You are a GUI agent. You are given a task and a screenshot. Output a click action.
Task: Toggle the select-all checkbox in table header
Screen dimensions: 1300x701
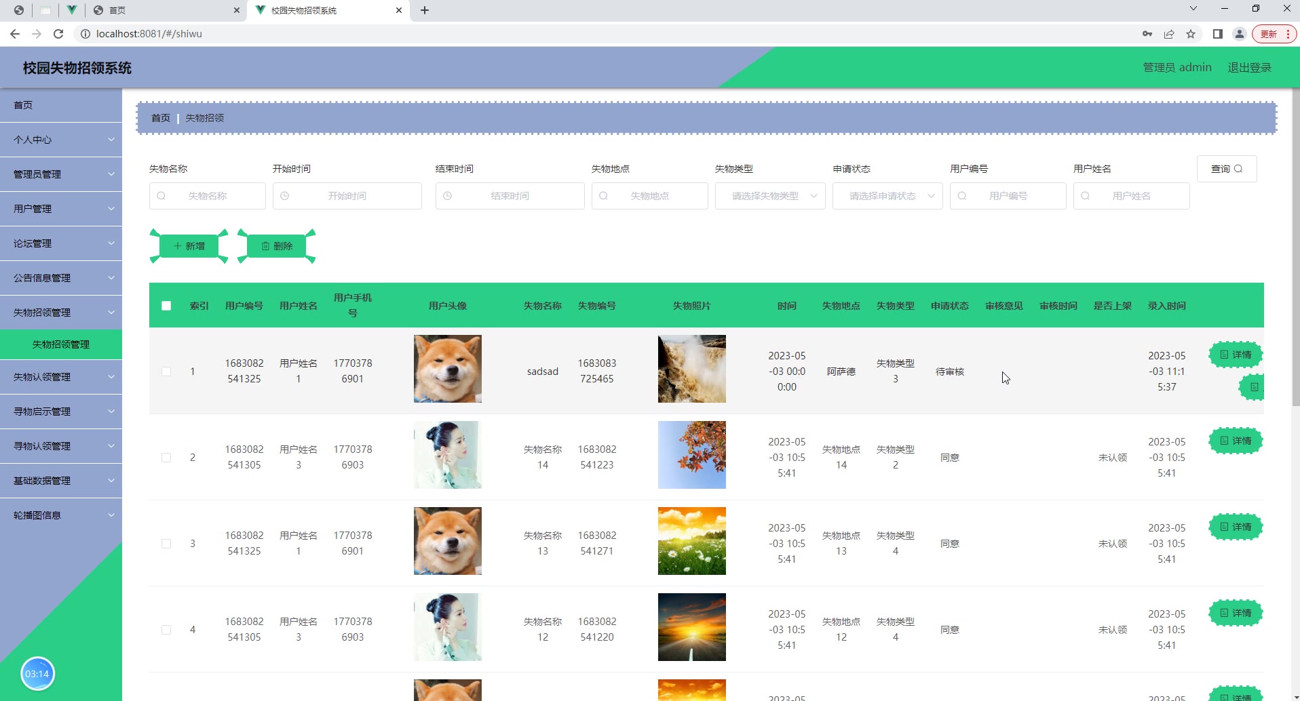click(x=166, y=306)
